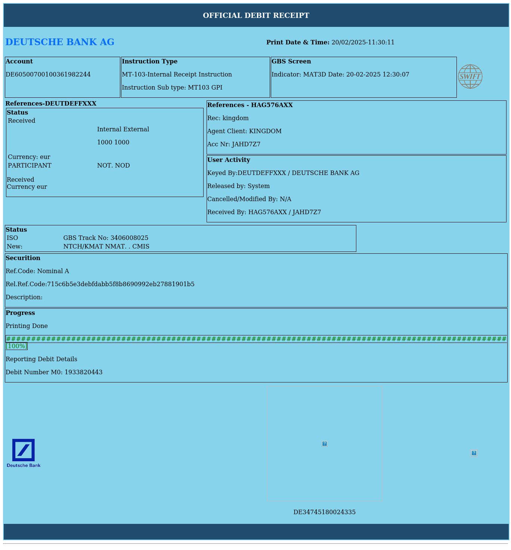
Task: Click the Printing Done status text
Action: [x=27, y=326]
